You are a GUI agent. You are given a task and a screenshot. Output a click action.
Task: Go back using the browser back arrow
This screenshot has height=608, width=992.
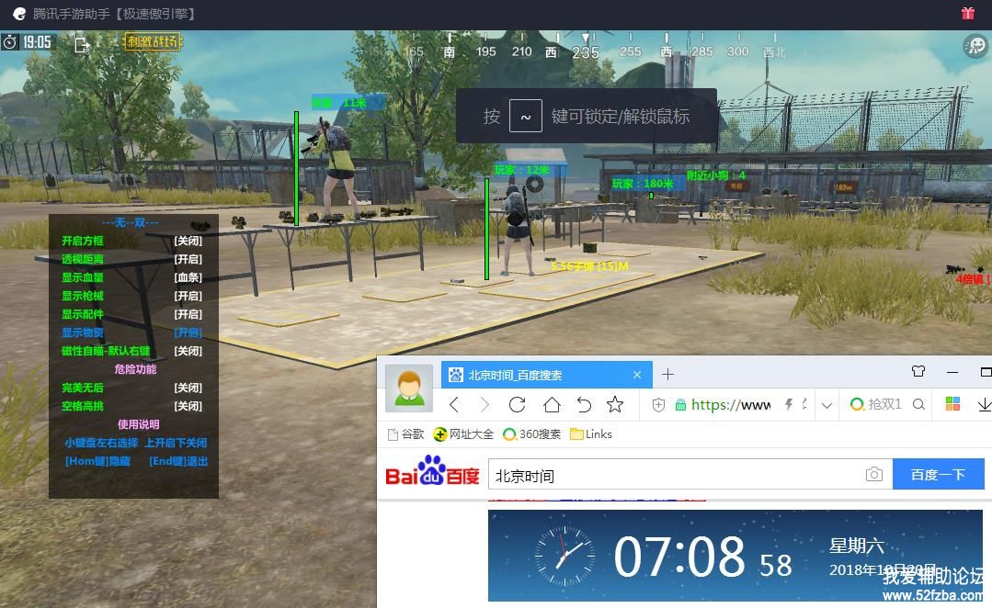point(453,404)
